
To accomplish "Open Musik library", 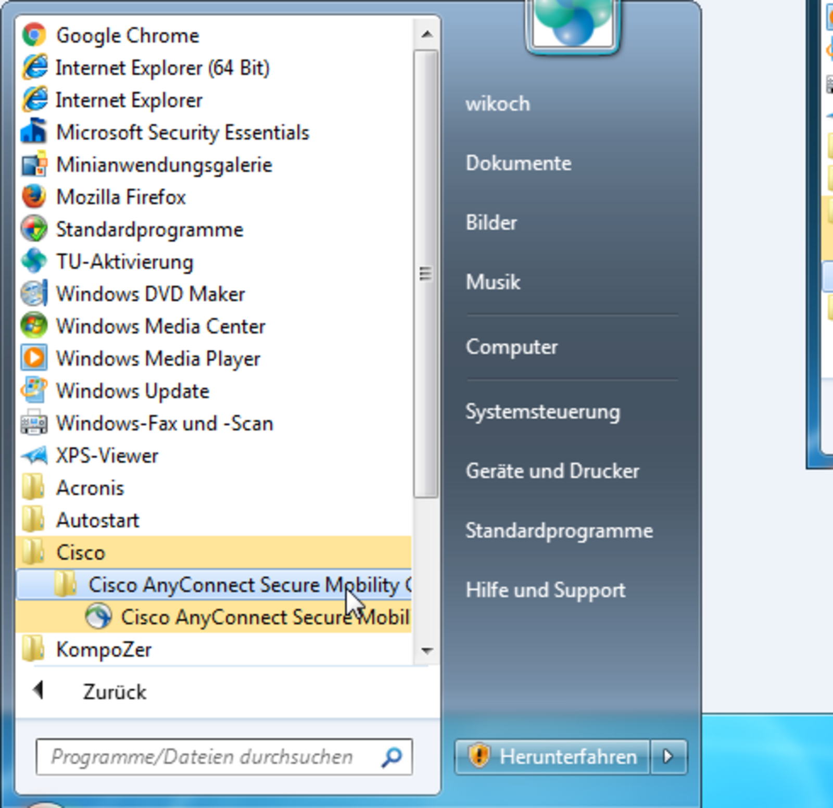I will tap(493, 282).
